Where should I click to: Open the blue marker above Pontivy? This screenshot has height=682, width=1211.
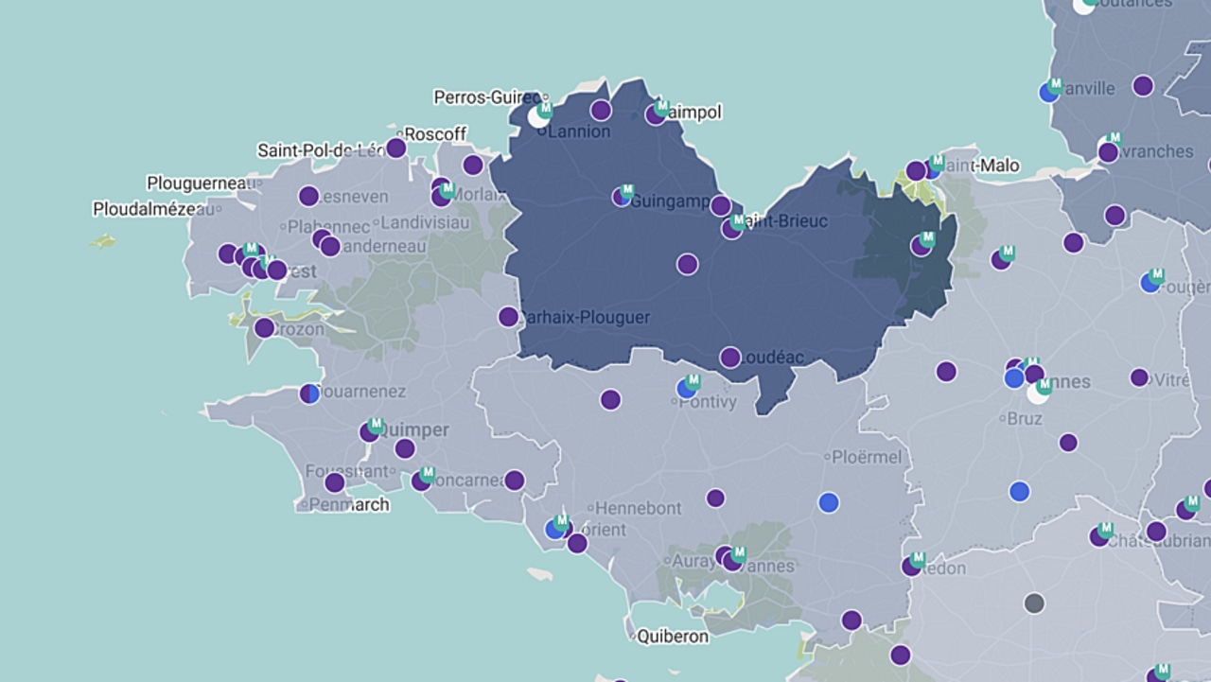687,388
